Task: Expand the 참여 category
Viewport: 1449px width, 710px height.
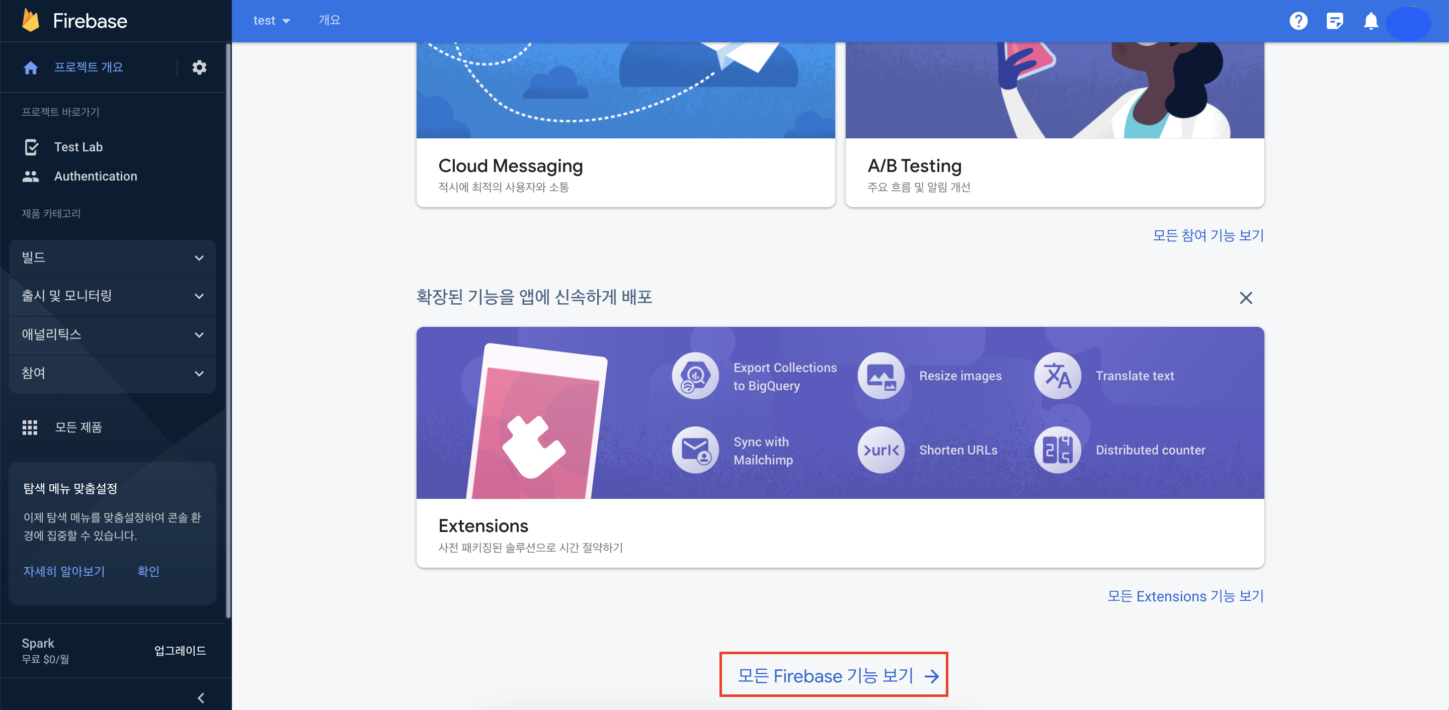Action: tap(113, 374)
